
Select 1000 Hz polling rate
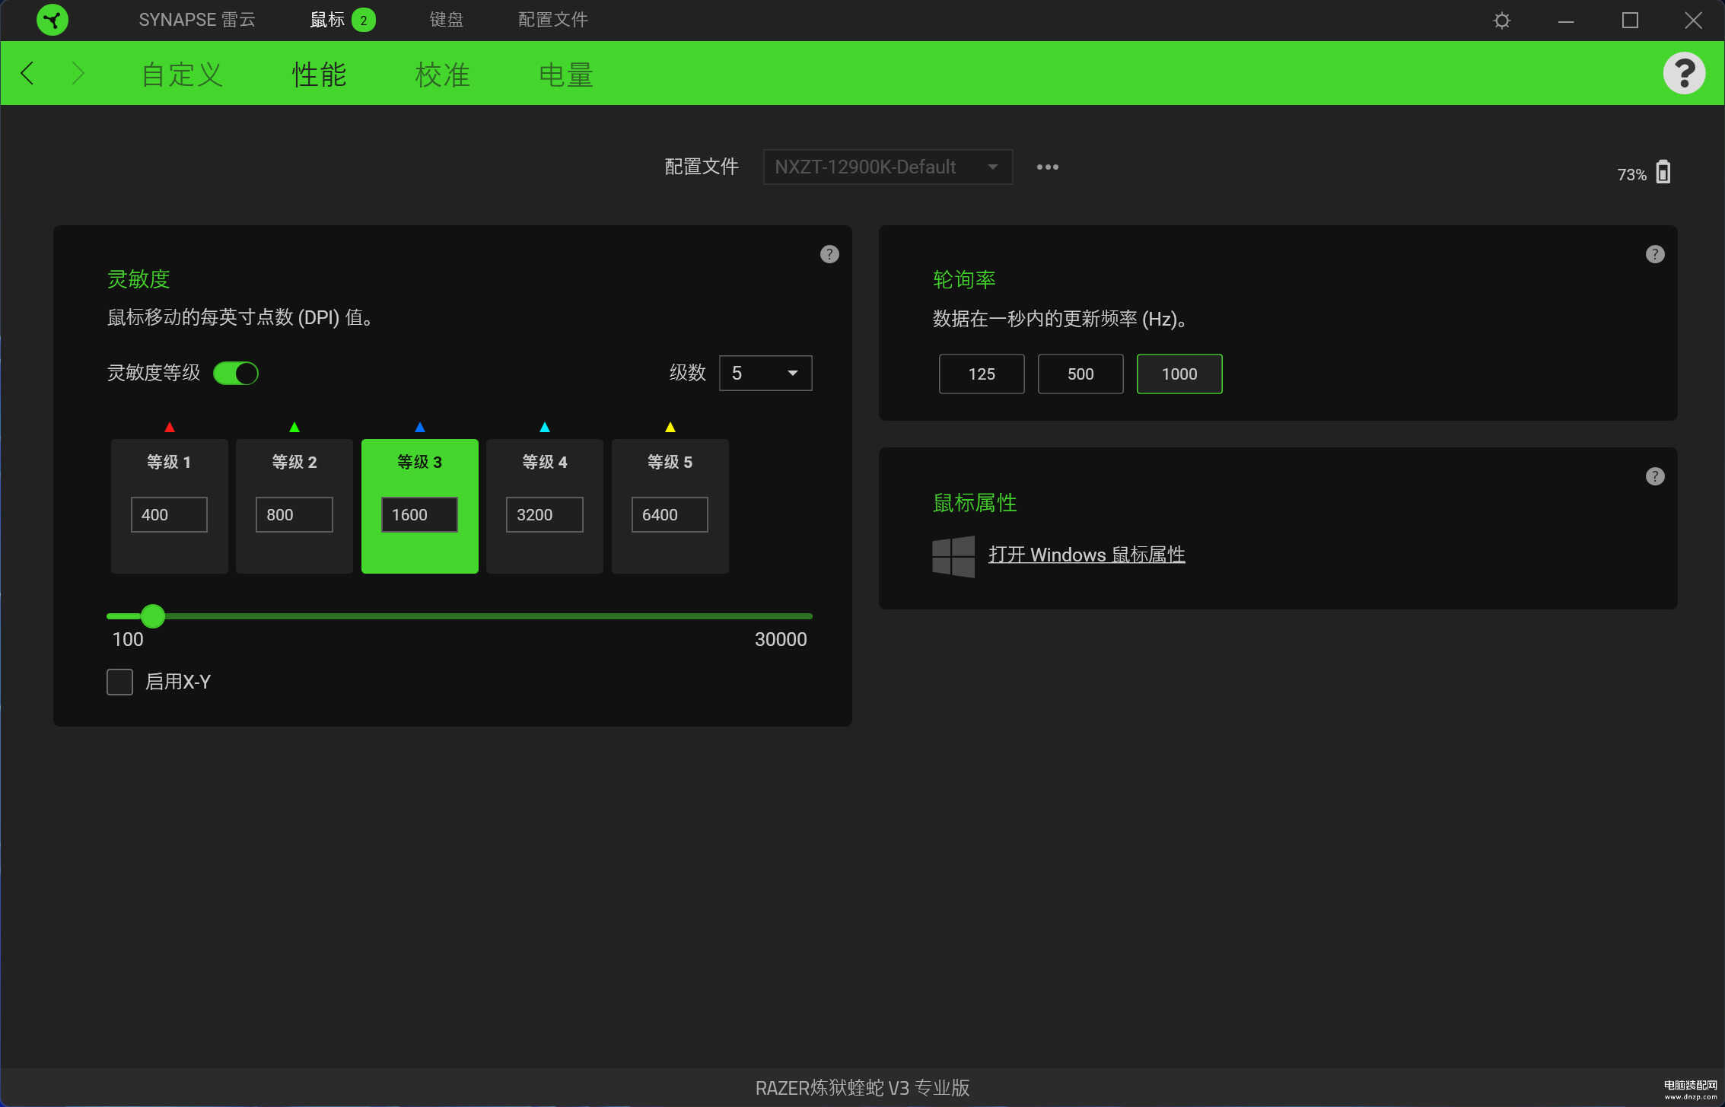[1179, 374]
